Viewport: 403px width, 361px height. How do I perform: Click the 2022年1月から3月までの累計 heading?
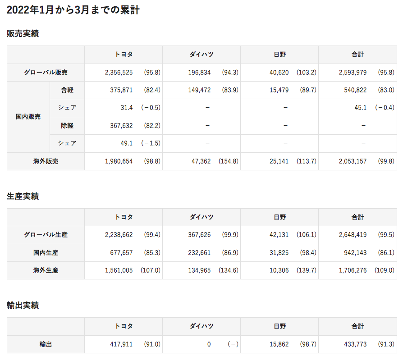(x=73, y=10)
